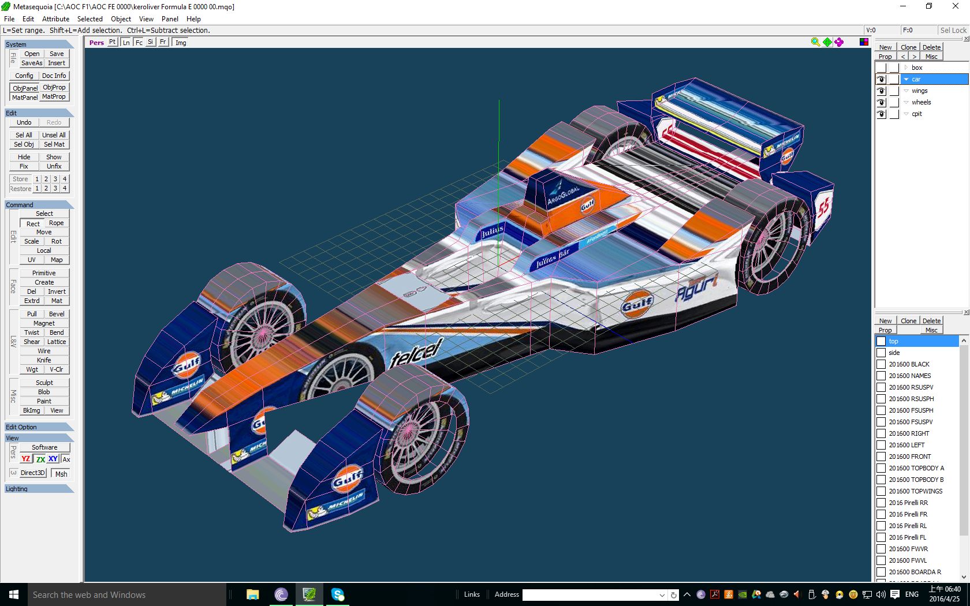Open the Attribute menu

55,19
